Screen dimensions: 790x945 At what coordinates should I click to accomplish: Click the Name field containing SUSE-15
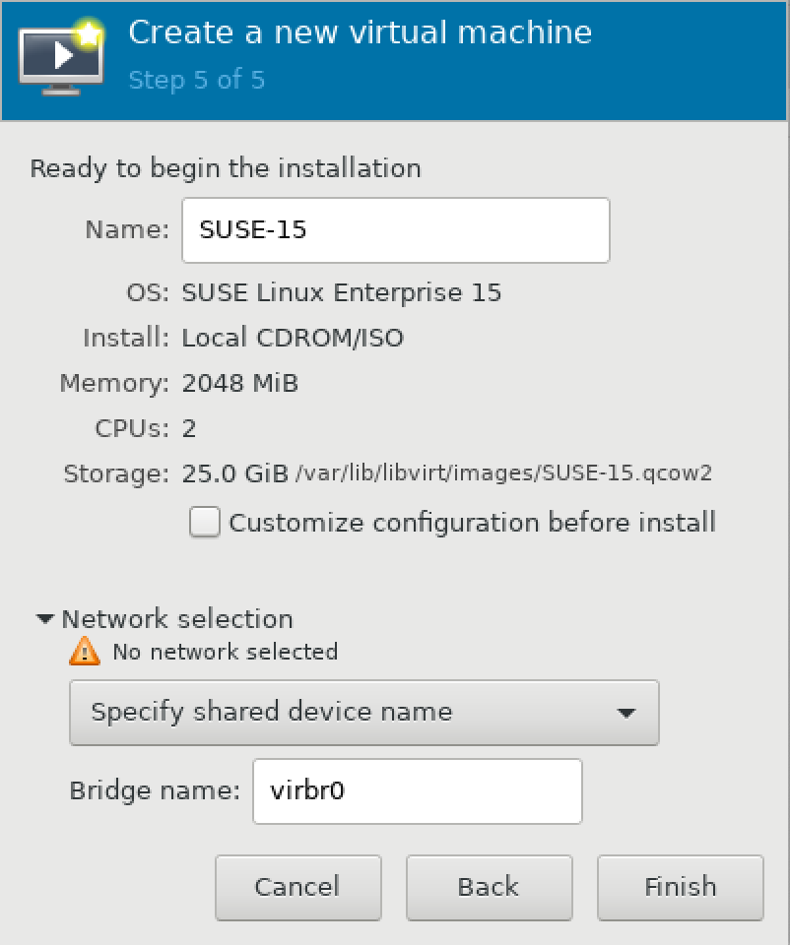(x=394, y=229)
